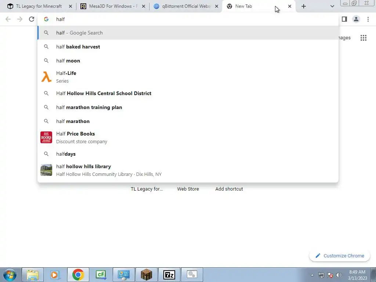Image resolution: width=376 pixels, height=282 pixels.
Task: Reload the page with the refresh icon
Action: pos(32,19)
